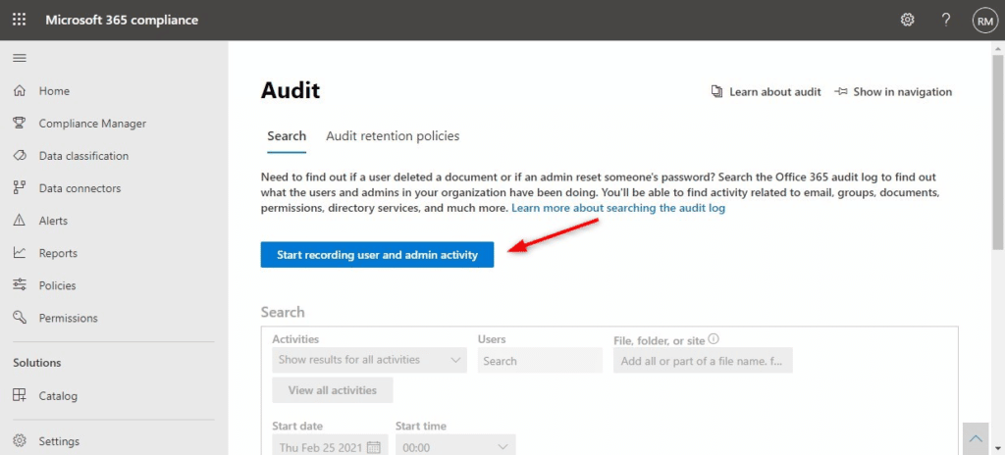Viewport: 1005px width, 455px height.
Task: Open the Start time dropdown
Action: (x=455, y=447)
